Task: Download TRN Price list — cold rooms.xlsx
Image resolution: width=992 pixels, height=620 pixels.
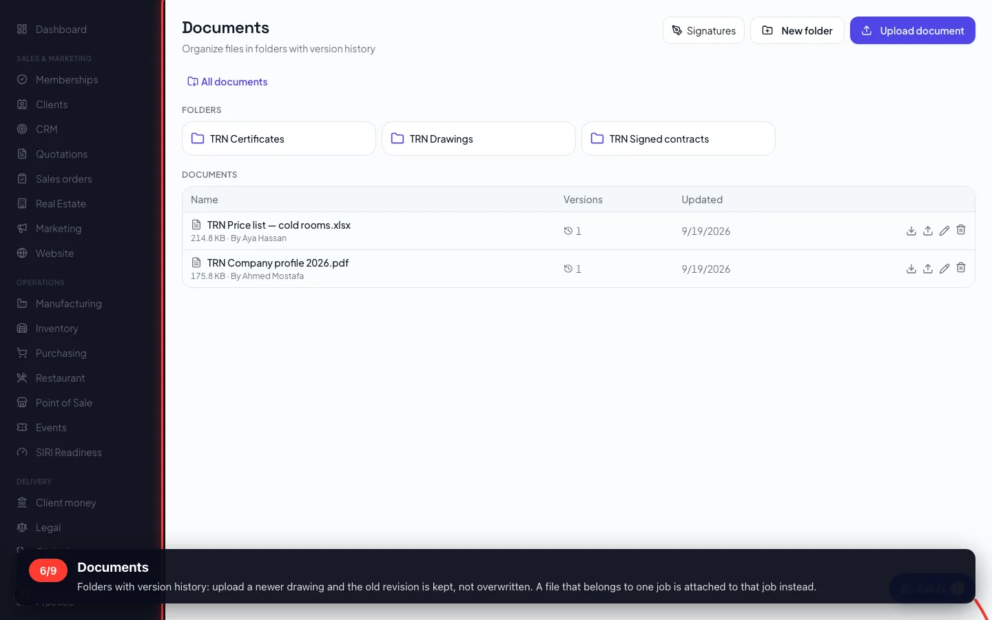Action: pos(911,231)
